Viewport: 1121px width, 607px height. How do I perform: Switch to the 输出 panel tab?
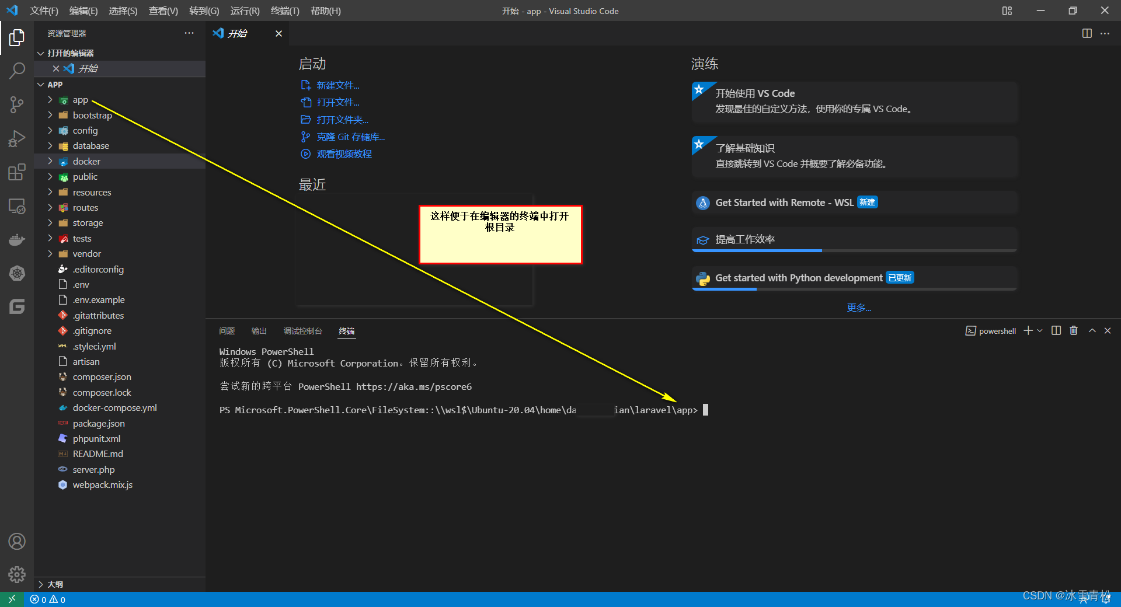tap(259, 331)
